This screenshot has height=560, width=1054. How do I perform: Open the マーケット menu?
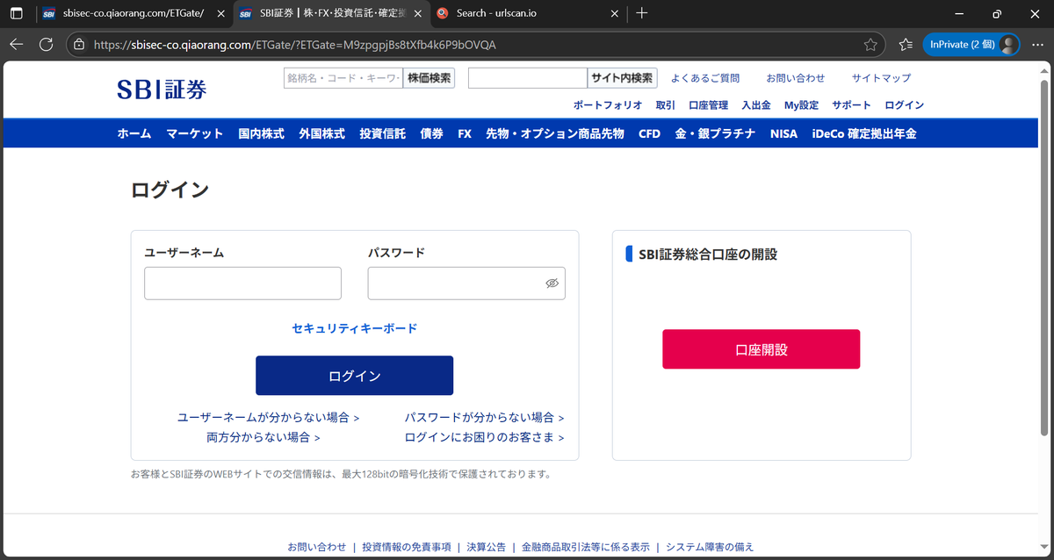(x=195, y=133)
